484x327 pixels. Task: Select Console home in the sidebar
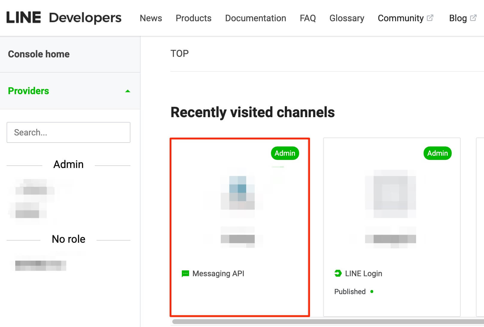(x=70, y=54)
